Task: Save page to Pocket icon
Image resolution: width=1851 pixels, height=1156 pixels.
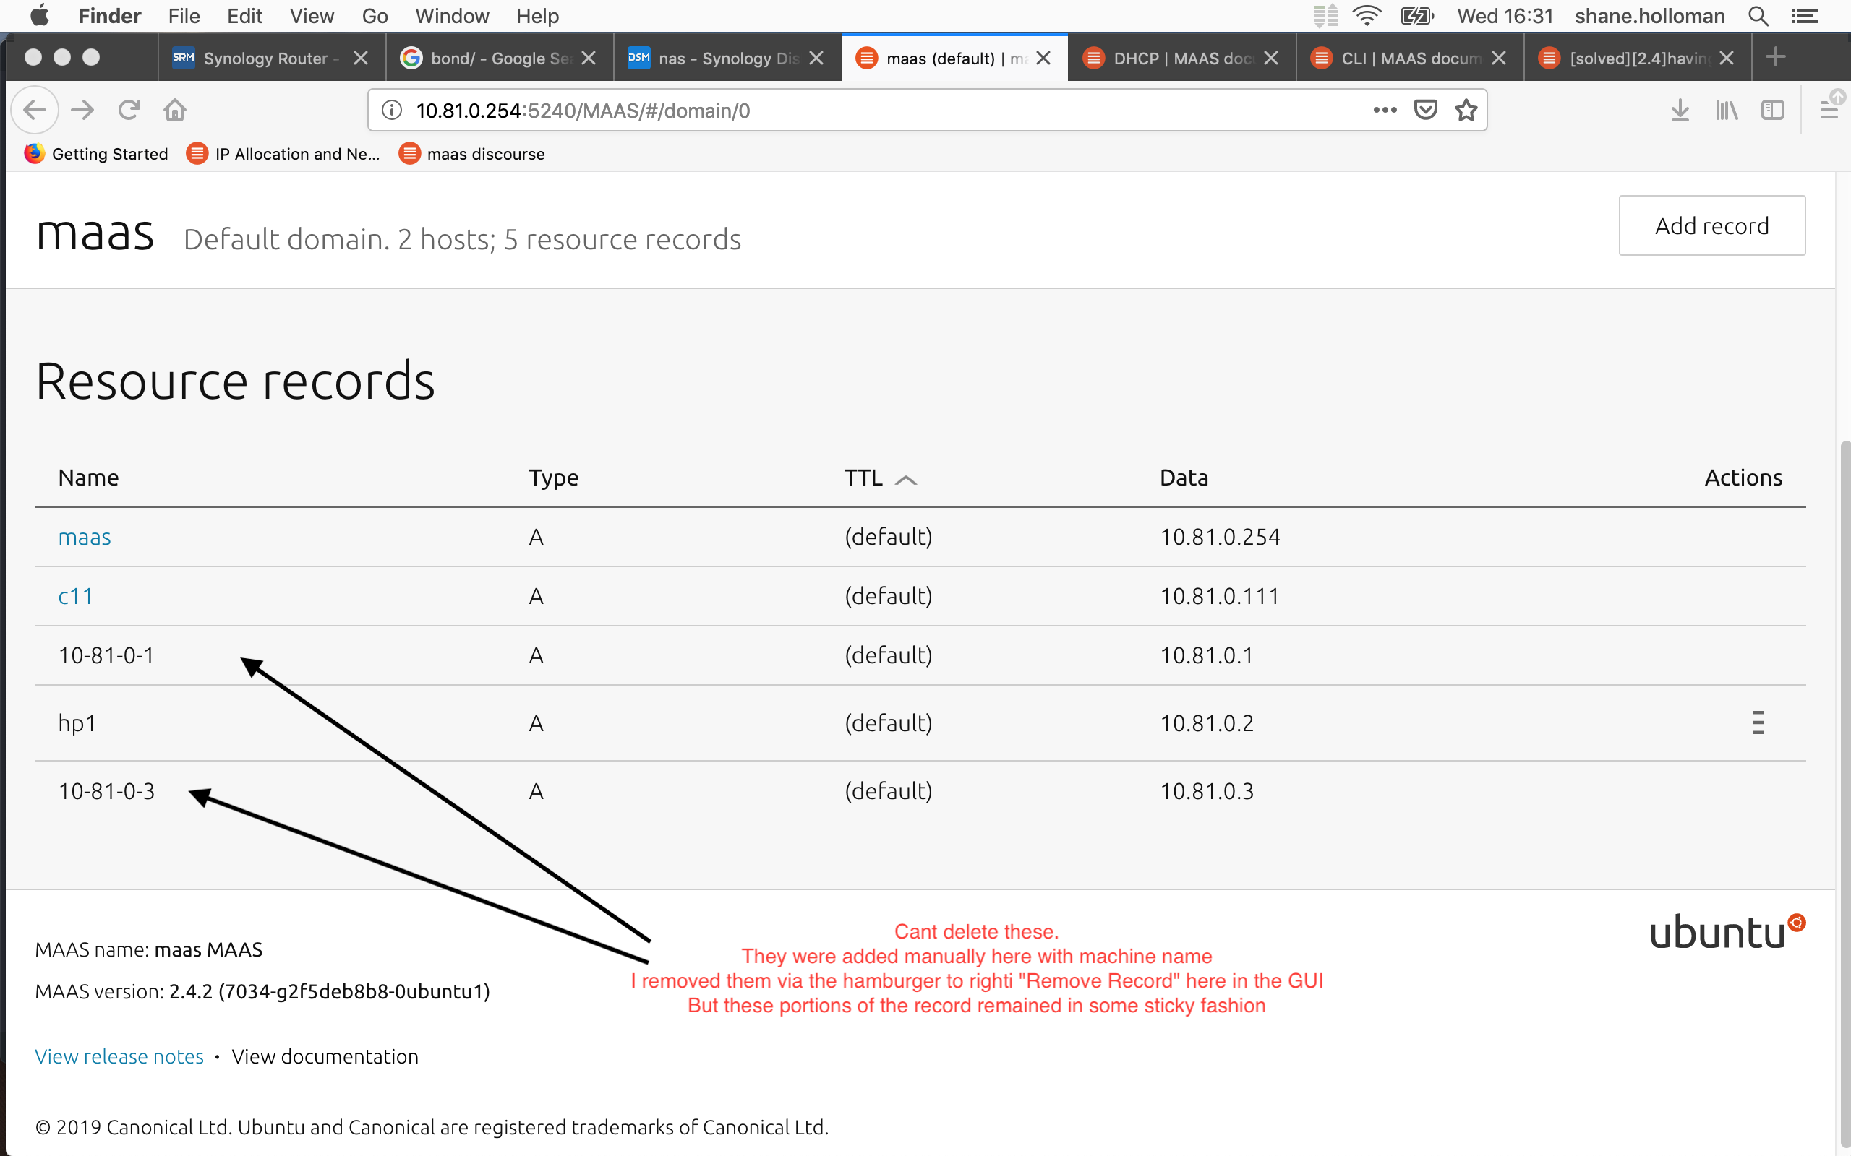Action: 1425,110
